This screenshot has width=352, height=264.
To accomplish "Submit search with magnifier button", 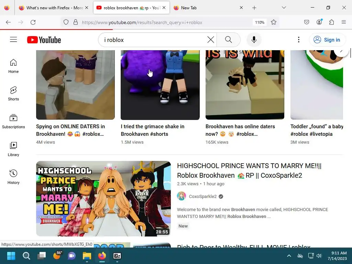I will point(229,40).
